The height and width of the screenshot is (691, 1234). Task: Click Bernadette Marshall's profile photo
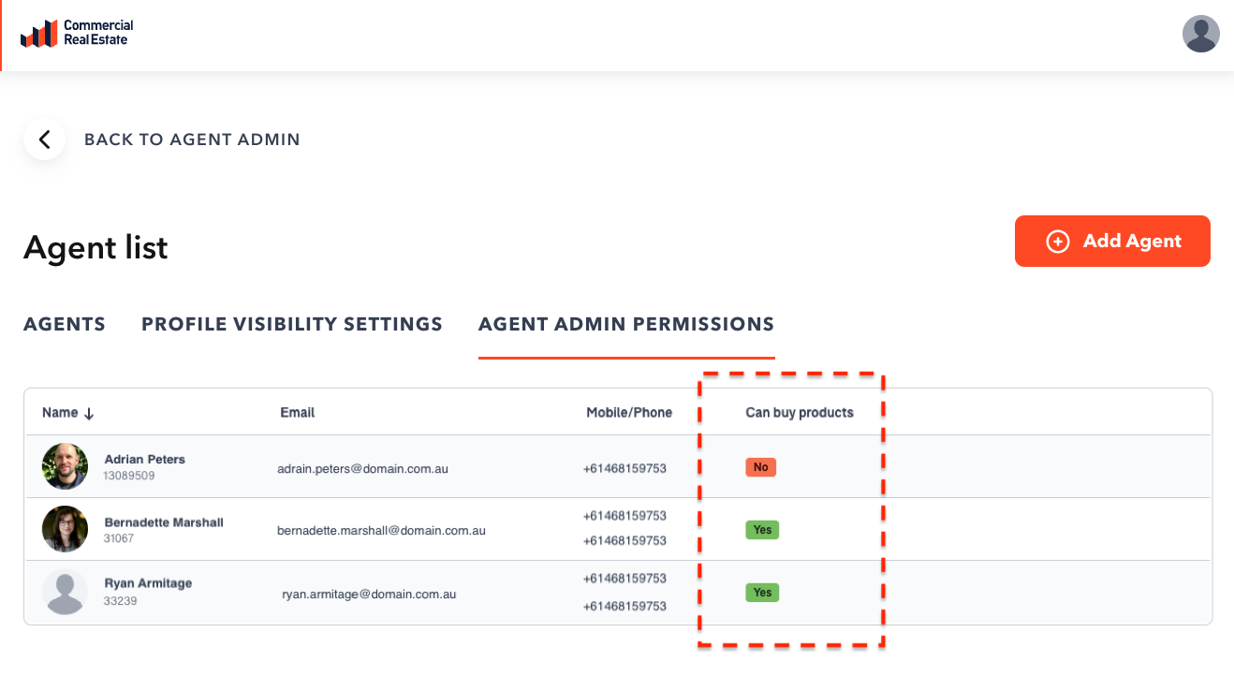[65, 529]
